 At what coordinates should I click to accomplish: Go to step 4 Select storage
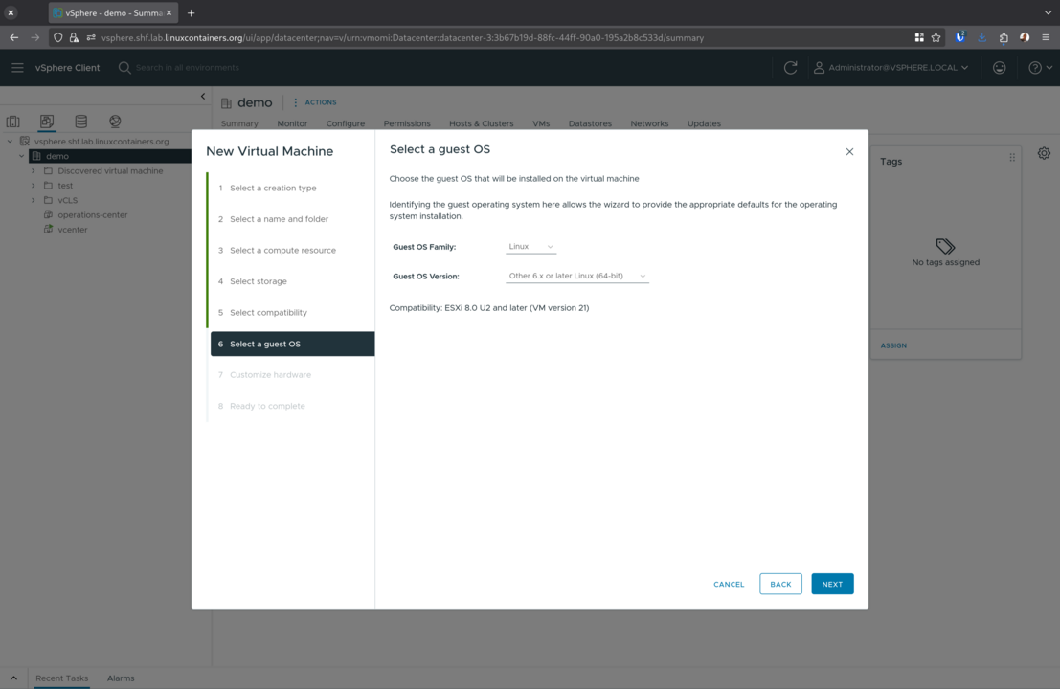point(258,281)
